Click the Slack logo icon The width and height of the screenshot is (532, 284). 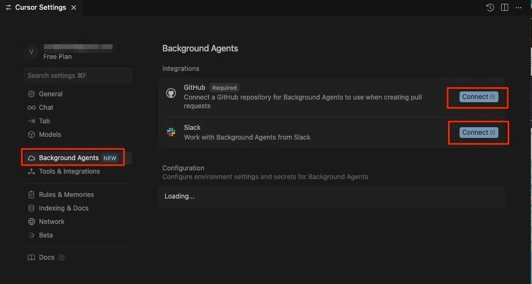pos(171,132)
